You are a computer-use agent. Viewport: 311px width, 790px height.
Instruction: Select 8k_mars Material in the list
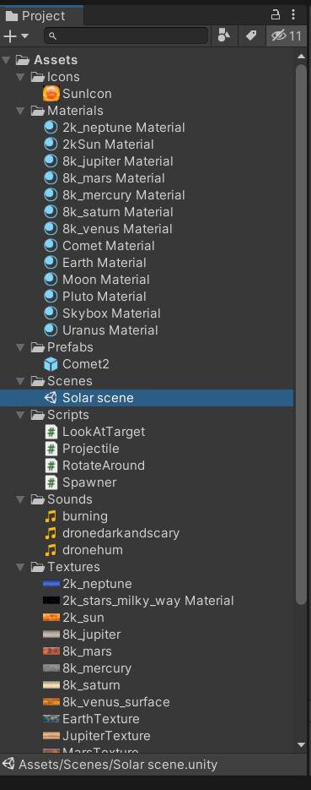coord(114,178)
